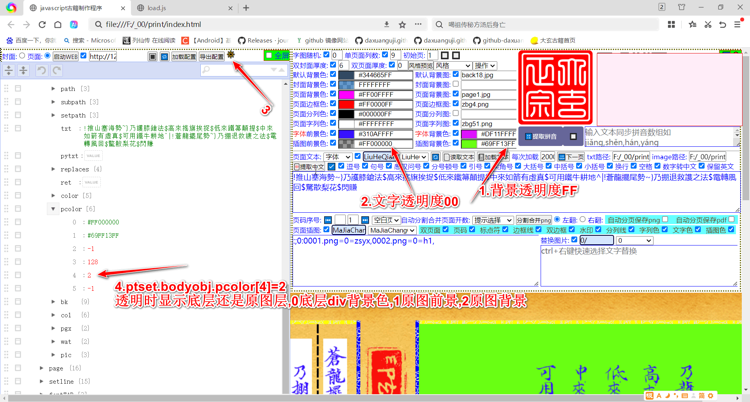750x402 pixels.
Task: Jump to first page with the 页码序号 rewind icon
Action: [x=328, y=220]
